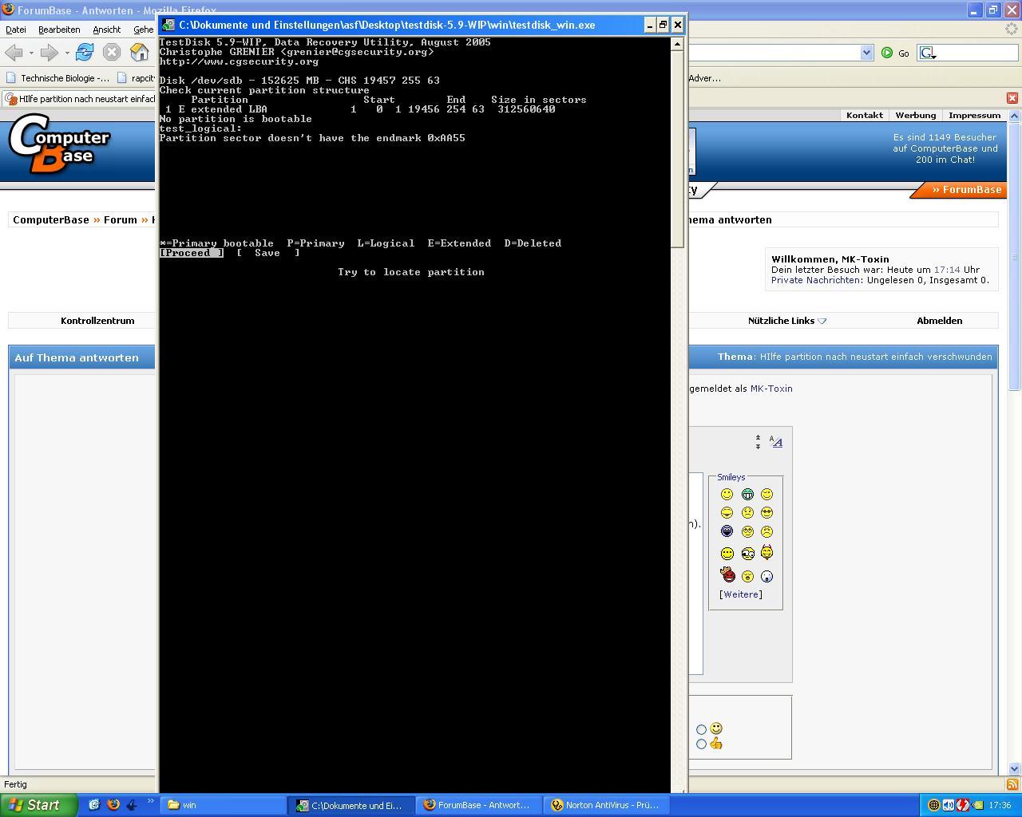Switch to Norton AntiVirus taskbar button
Viewport: 1022px width, 817px height.
608,805
